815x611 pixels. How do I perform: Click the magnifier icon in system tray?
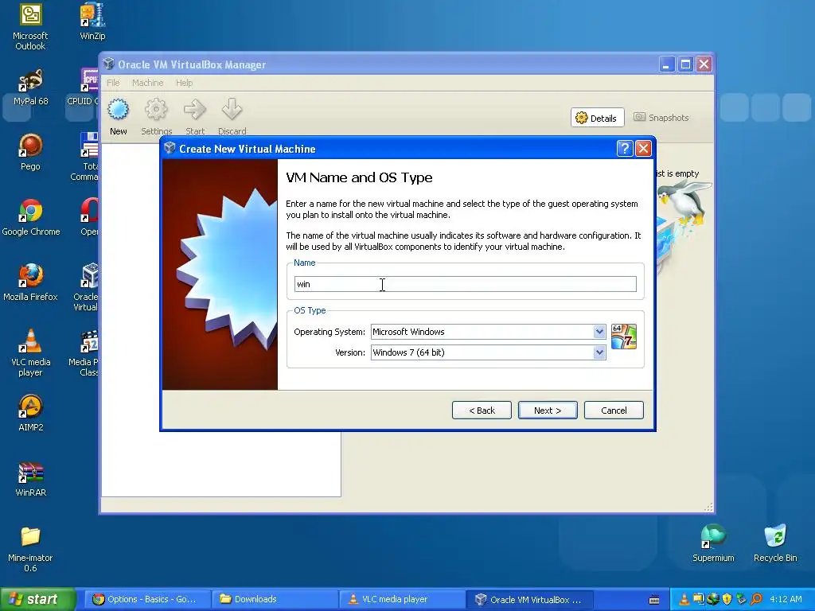pyautogui.click(x=756, y=600)
